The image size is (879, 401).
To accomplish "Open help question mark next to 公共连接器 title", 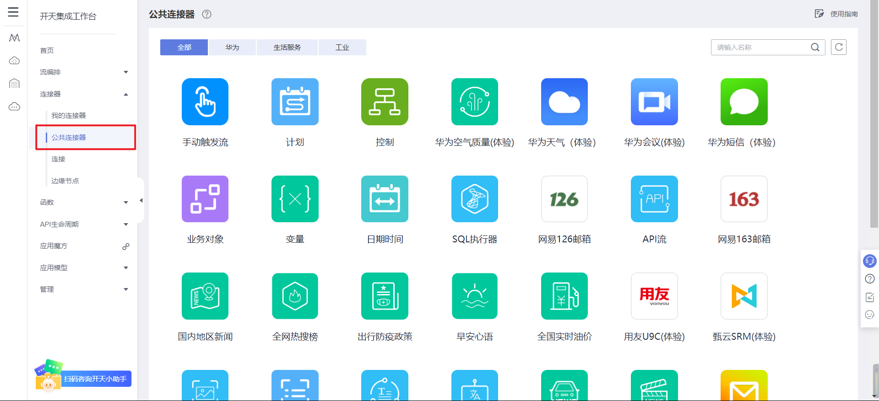I will pyautogui.click(x=207, y=14).
